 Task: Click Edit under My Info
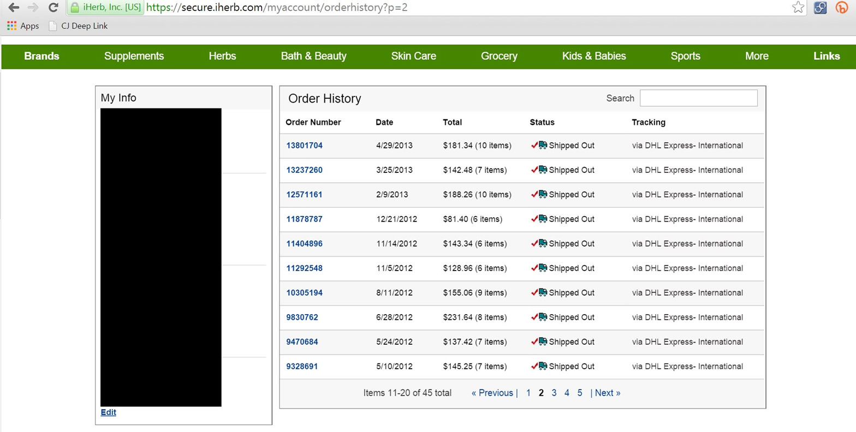pyautogui.click(x=108, y=412)
